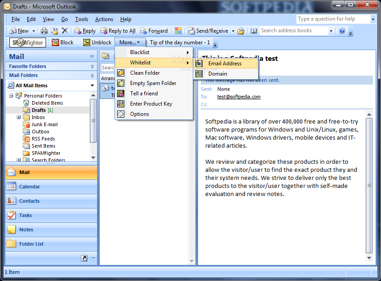
Task: Open the Blacklist submenu
Action: click(x=154, y=52)
